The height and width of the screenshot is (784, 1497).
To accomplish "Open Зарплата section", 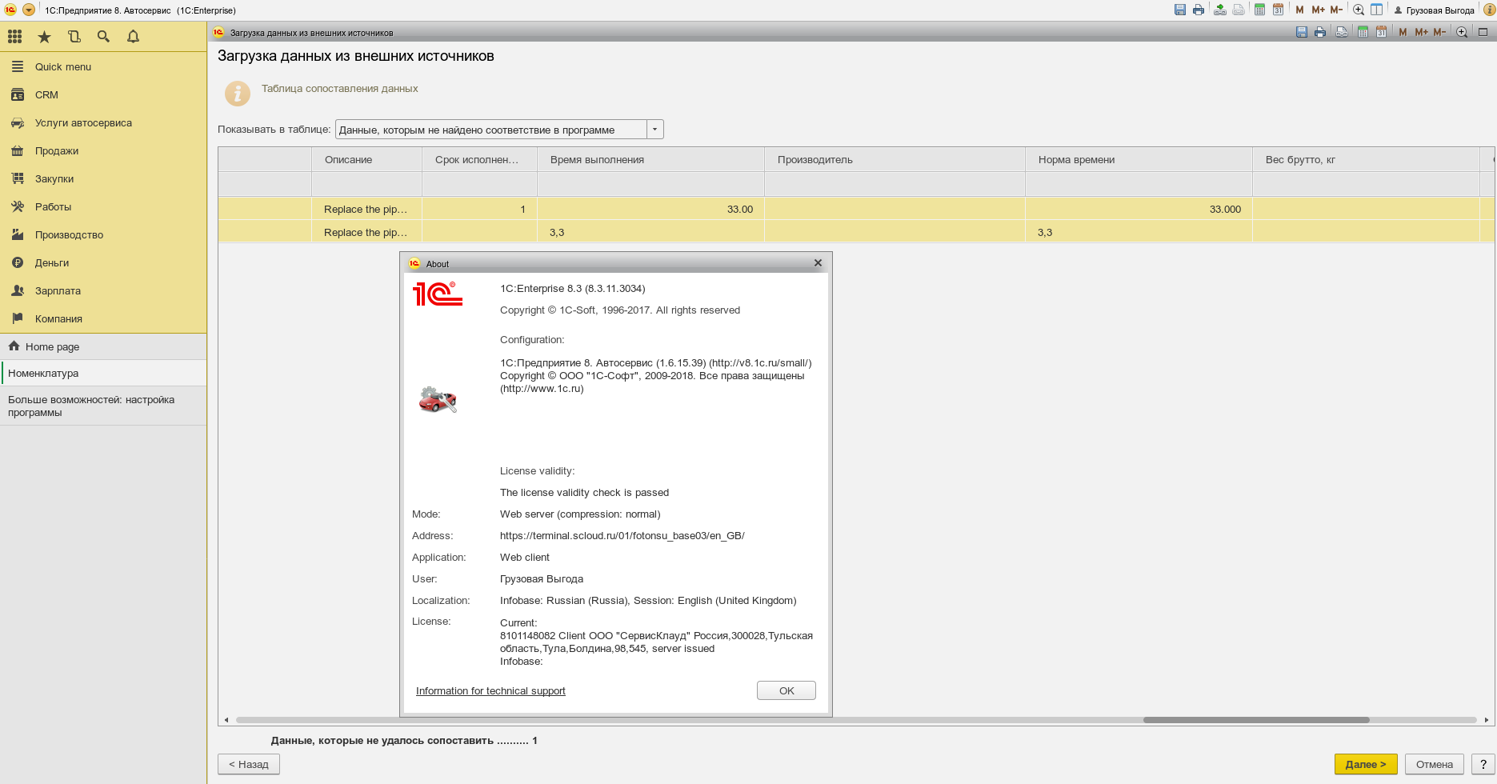I will (x=103, y=290).
